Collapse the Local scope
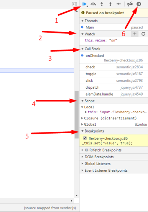Image resolution: width=148 pixels, height=212 pixels. coord(82,107)
